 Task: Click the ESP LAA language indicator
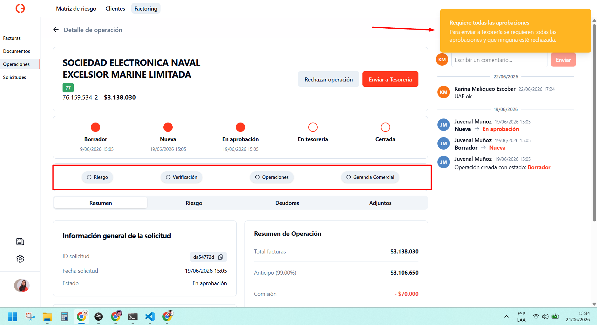point(521,317)
